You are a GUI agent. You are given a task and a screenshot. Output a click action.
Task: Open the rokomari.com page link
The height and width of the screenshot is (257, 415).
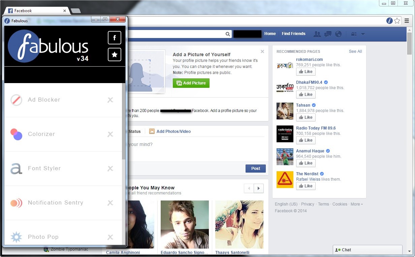coord(309,60)
